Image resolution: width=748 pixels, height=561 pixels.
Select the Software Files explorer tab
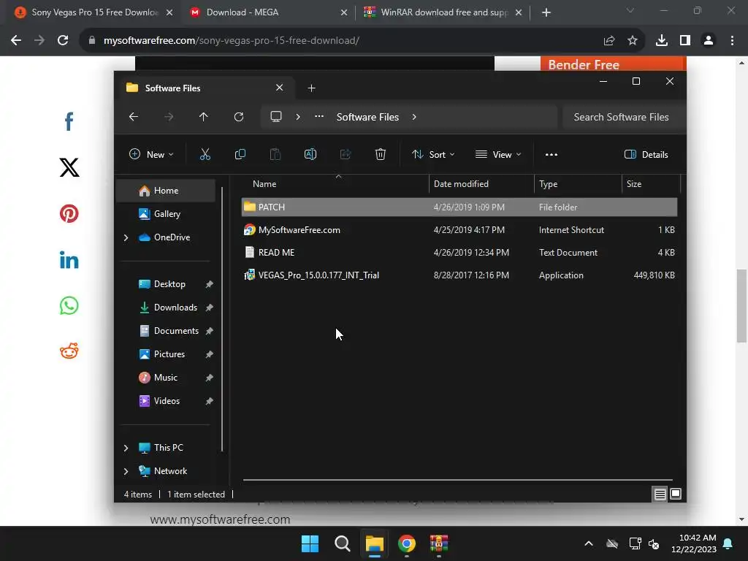pos(205,88)
